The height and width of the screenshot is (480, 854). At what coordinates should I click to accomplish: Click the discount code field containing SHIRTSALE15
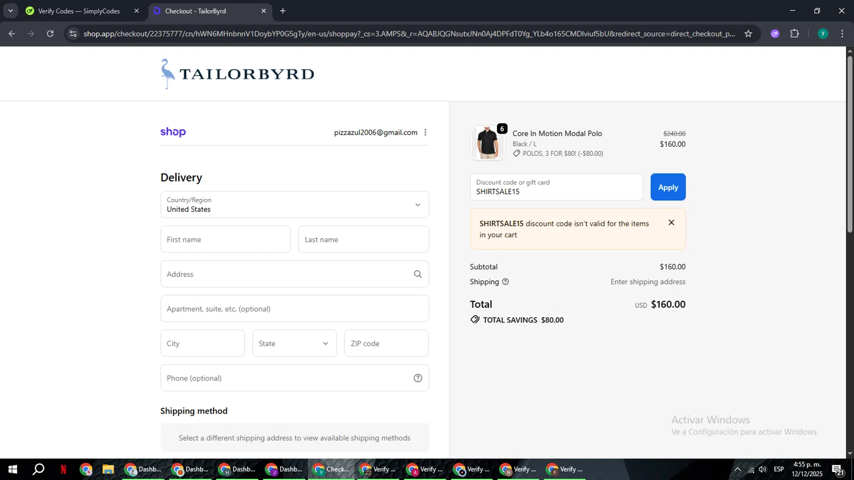point(556,187)
